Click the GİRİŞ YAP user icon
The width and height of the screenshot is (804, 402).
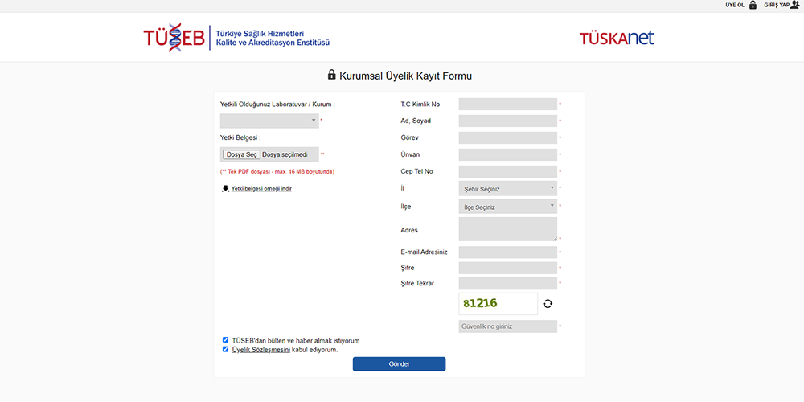coord(794,5)
